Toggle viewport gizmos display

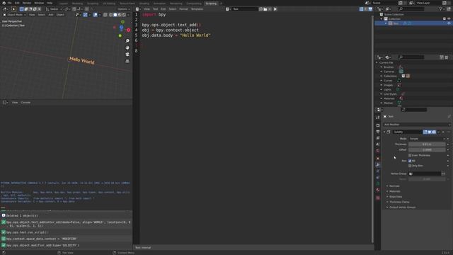86,14
